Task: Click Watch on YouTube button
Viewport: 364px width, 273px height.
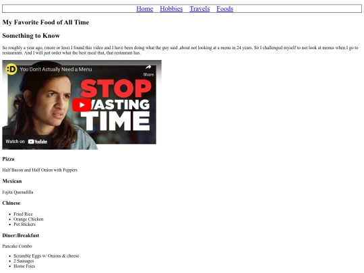Action: point(26,142)
